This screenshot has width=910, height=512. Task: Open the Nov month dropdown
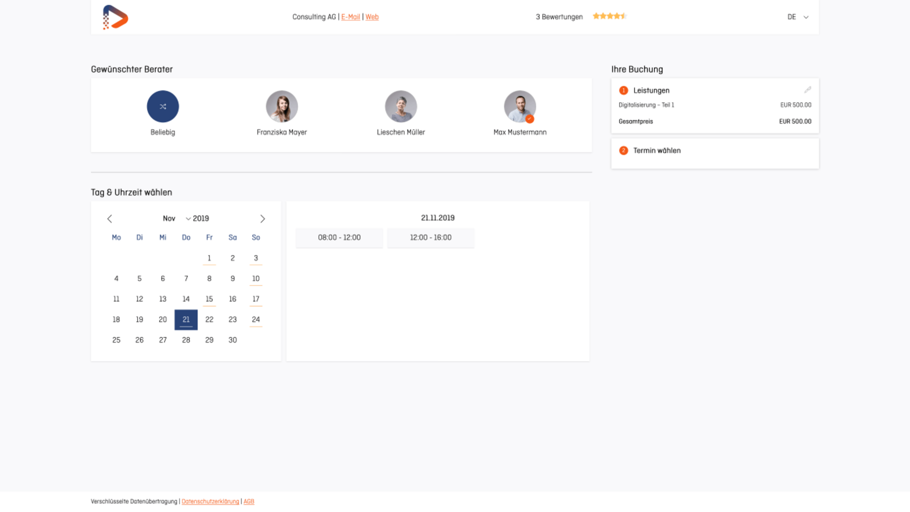point(176,218)
